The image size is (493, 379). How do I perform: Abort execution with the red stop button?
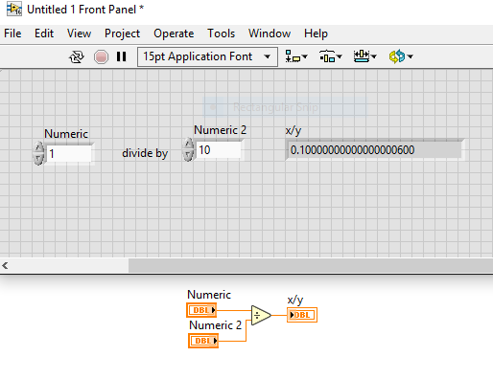click(101, 56)
